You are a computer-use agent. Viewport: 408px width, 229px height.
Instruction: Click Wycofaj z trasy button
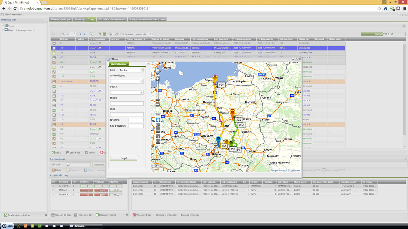(142, 215)
